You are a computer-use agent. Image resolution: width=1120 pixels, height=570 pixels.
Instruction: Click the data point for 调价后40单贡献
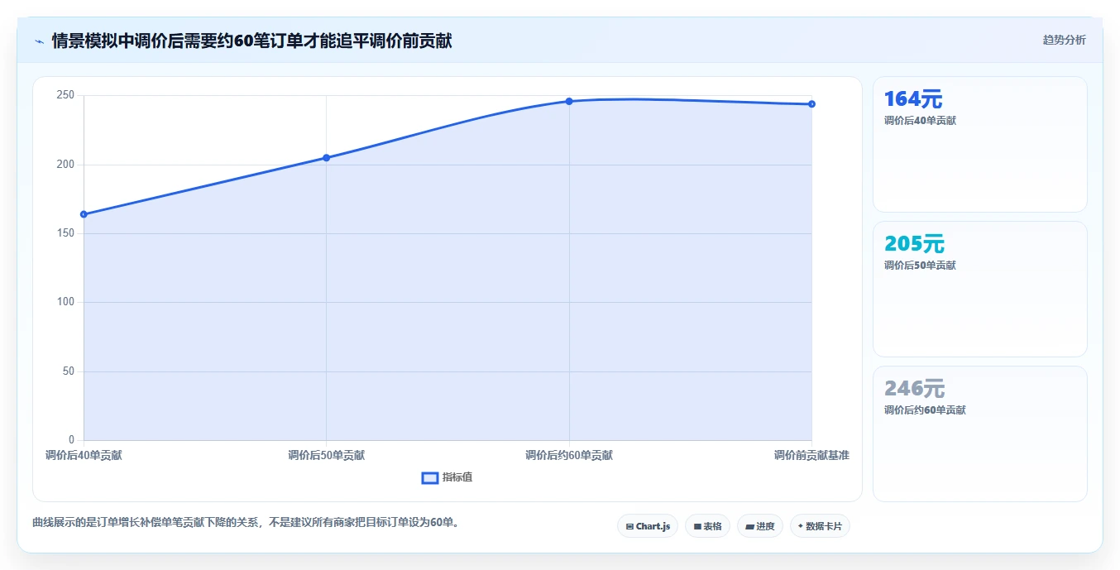click(x=84, y=214)
